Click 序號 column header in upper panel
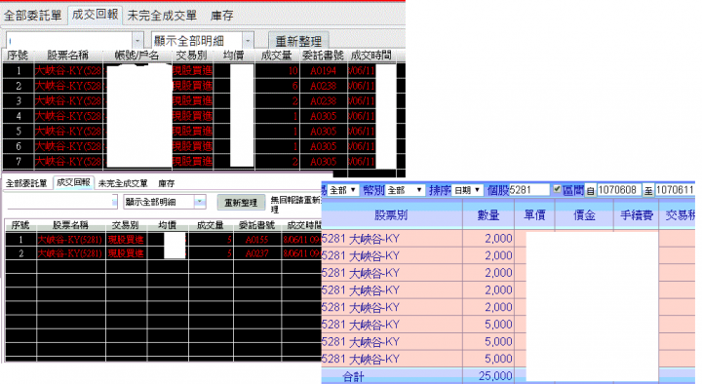This screenshot has width=702, height=384. pos(18,56)
